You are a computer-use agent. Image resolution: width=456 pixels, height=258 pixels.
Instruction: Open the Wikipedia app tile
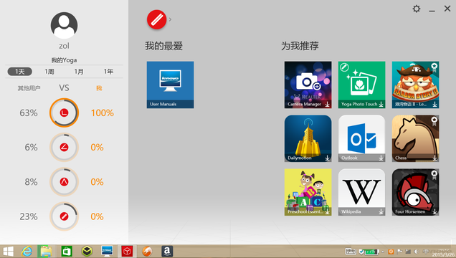coord(362,192)
